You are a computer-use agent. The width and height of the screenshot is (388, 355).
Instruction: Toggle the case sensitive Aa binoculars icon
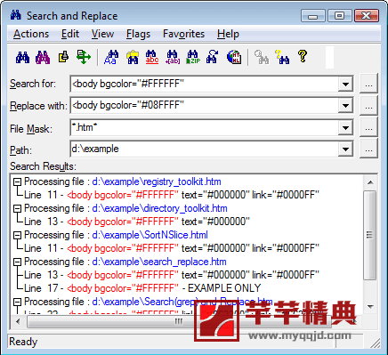pos(111,57)
